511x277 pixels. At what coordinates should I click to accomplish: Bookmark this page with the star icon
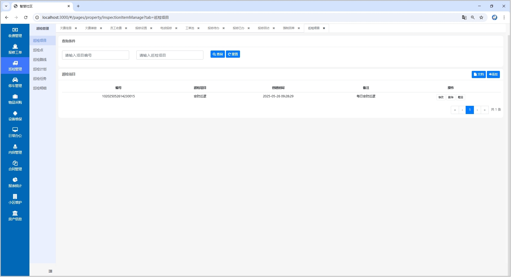(481, 17)
